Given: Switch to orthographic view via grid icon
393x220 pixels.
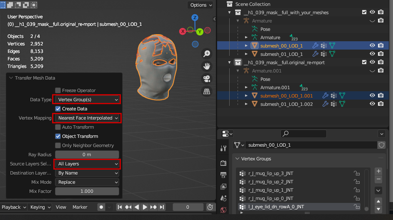Looking at the screenshot, I should (207, 91).
